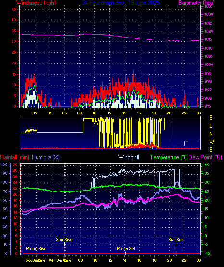Select the 1005 barometer scale label

click(x=209, y=56)
